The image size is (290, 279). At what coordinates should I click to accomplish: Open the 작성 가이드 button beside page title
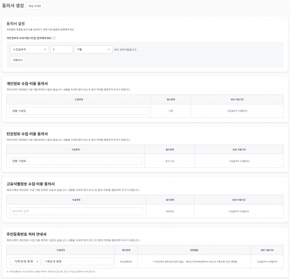tap(35, 6)
